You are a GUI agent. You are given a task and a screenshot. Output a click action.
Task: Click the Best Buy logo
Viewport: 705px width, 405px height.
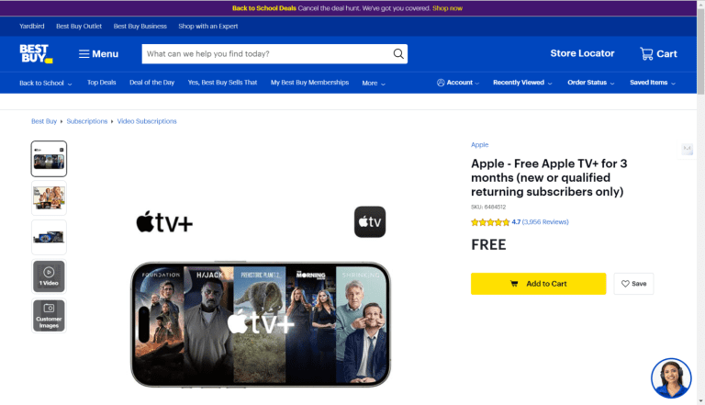pyautogui.click(x=36, y=53)
